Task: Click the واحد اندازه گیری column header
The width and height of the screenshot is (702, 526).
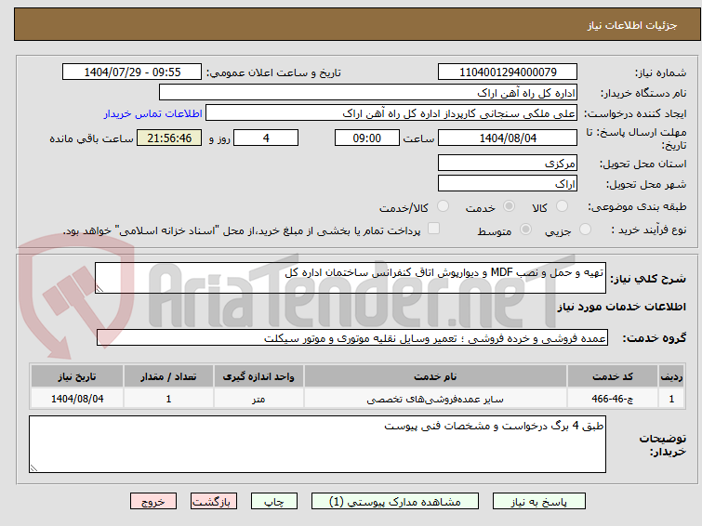Action: click(x=258, y=376)
